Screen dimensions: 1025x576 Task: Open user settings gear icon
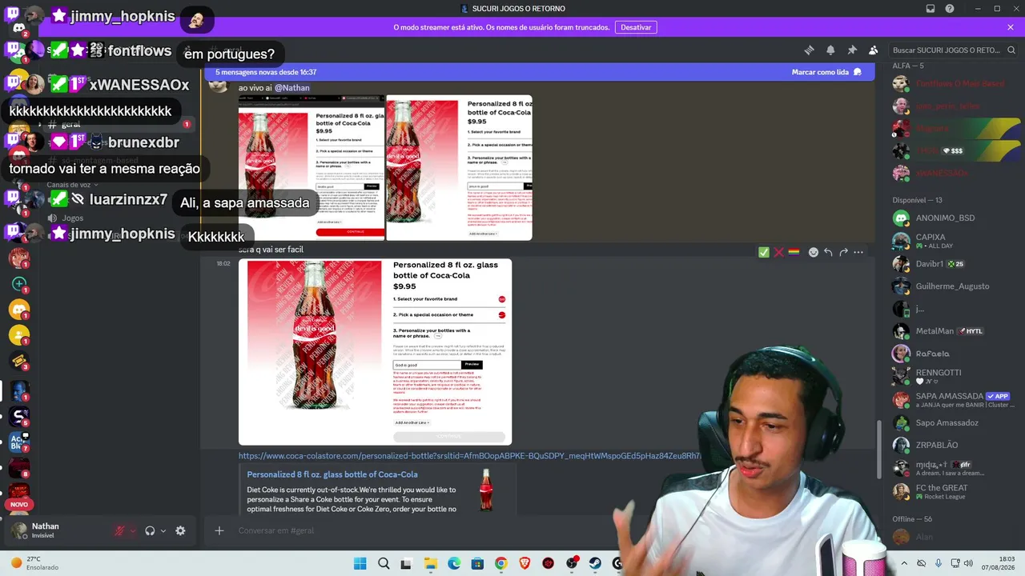[180, 530]
